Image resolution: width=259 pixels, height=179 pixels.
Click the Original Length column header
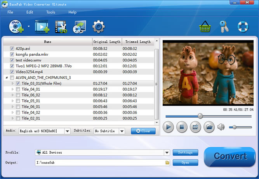107,42
